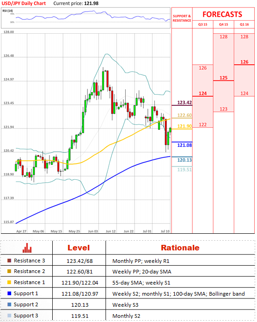Click the Support & Resistance header
This screenshot has width=257, height=322.
coord(182,18)
